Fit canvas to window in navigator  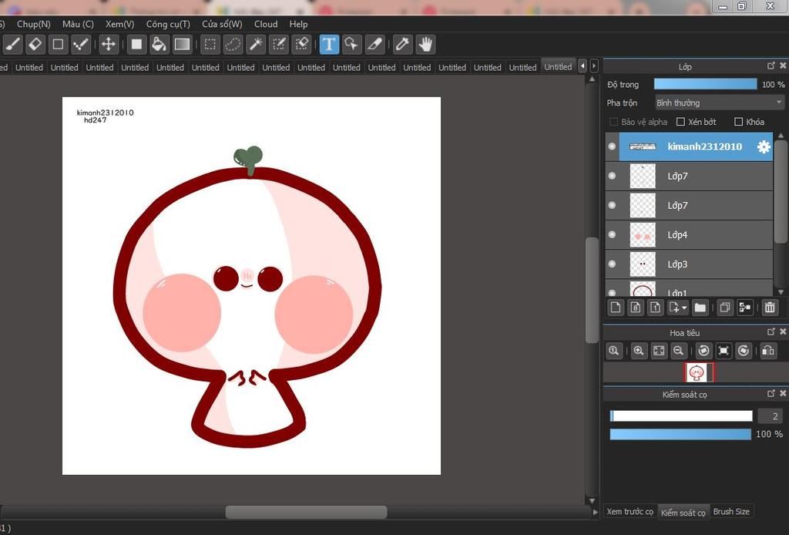(659, 351)
